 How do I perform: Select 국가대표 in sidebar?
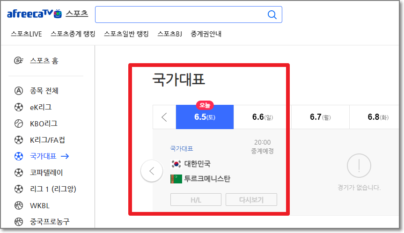point(43,156)
